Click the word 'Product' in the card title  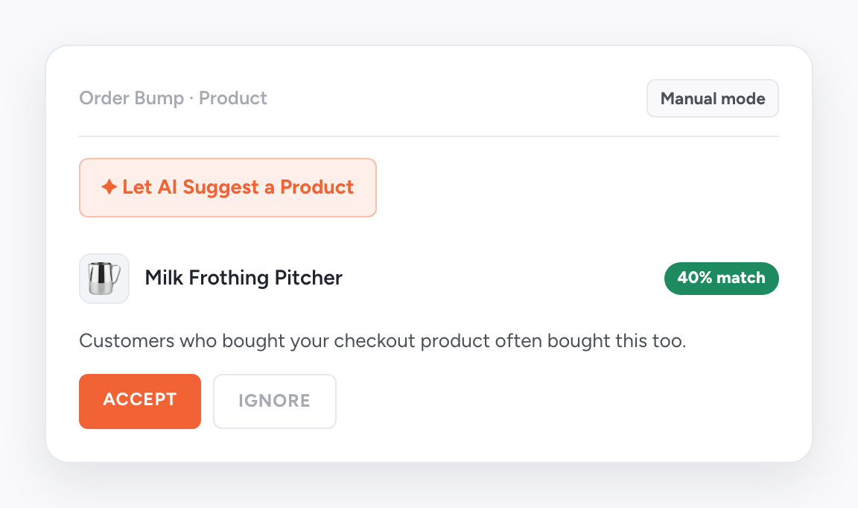point(232,98)
